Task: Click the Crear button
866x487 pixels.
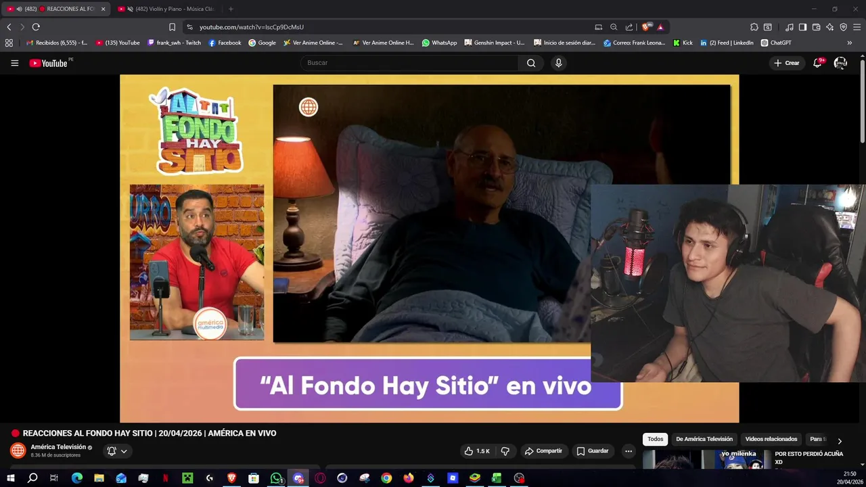Action: (x=787, y=63)
